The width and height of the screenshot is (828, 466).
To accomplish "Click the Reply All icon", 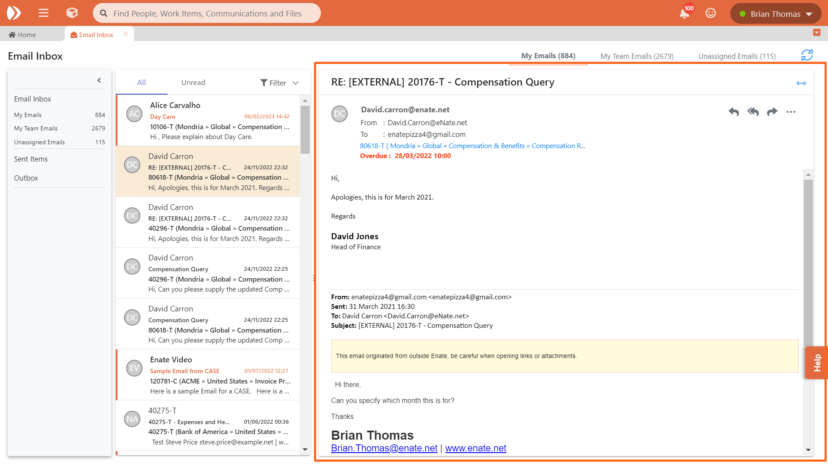I will 753,112.
